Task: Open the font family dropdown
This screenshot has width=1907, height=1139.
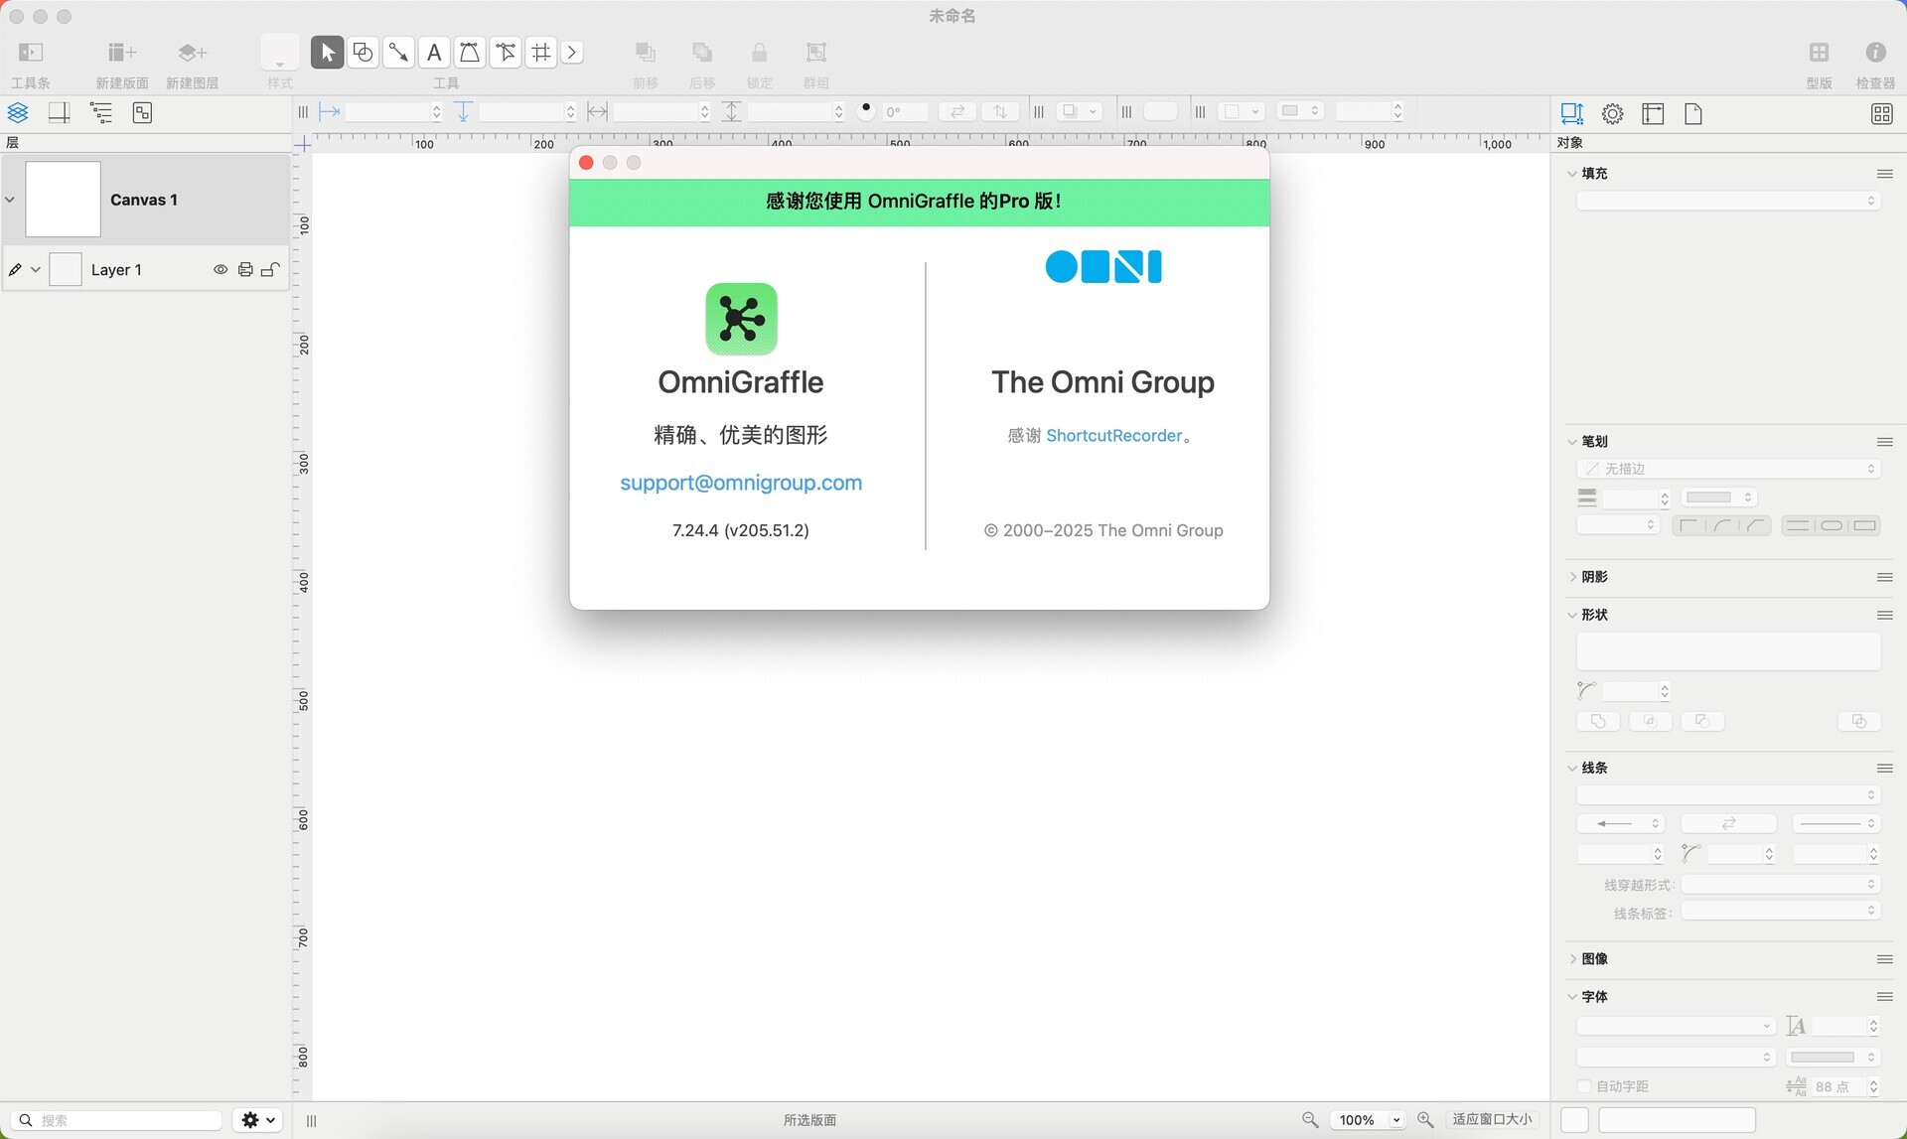Action: point(1676,1026)
